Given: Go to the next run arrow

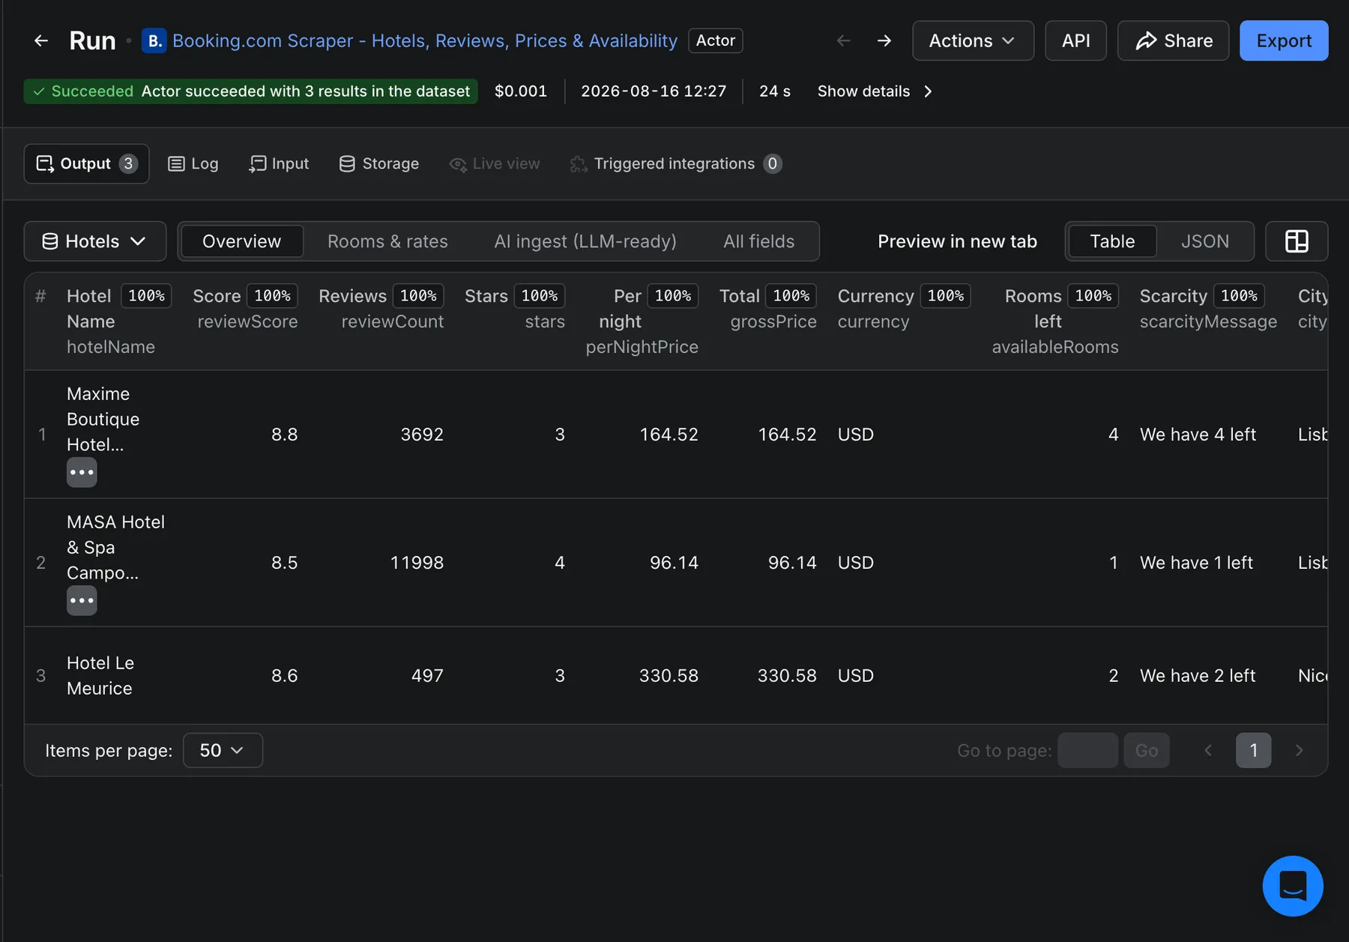Looking at the screenshot, I should click(x=884, y=40).
